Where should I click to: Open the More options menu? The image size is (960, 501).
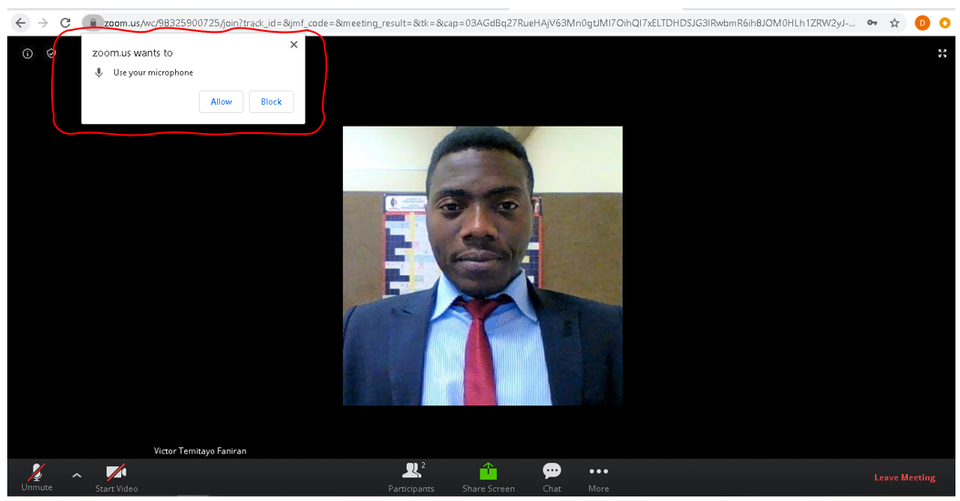click(598, 472)
